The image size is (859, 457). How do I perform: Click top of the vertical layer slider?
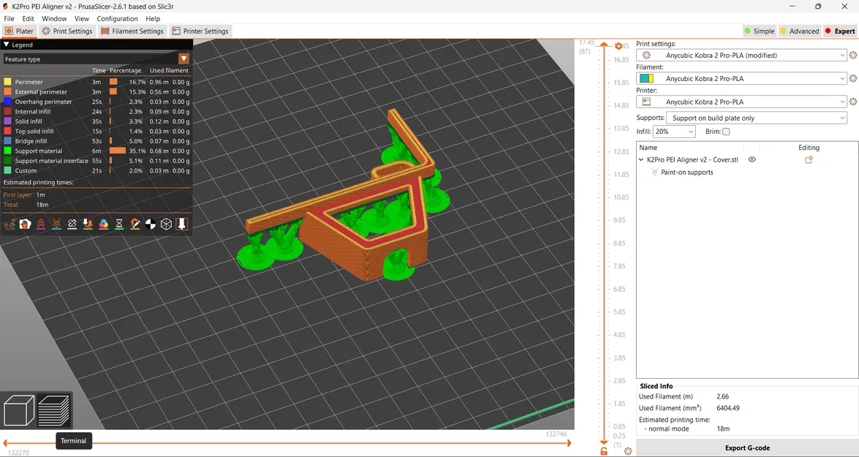tap(602, 44)
